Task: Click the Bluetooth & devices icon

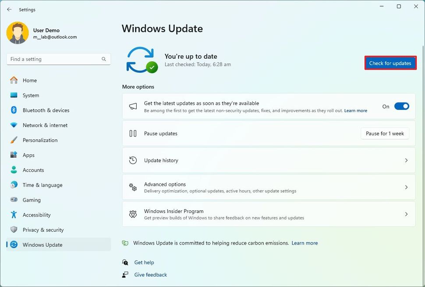Action: pos(14,110)
